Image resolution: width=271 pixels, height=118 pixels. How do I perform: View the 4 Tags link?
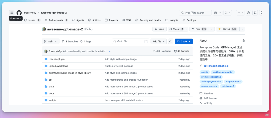tap(85, 41)
